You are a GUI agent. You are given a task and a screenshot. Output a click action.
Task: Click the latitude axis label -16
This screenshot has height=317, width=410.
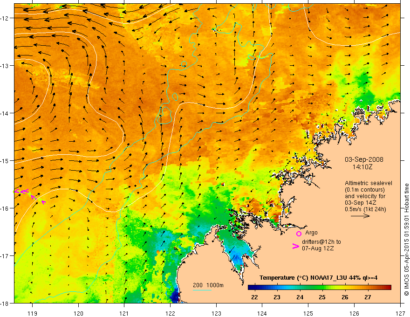pyautogui.click(x=5, y=208)
